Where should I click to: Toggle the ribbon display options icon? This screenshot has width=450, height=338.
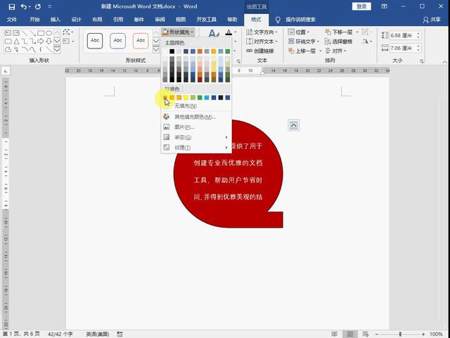click(384, 6)
